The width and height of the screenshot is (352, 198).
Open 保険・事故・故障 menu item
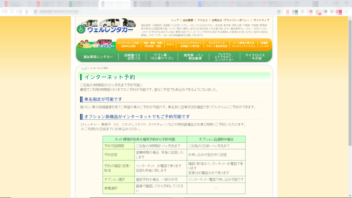(x=152, y=44)
